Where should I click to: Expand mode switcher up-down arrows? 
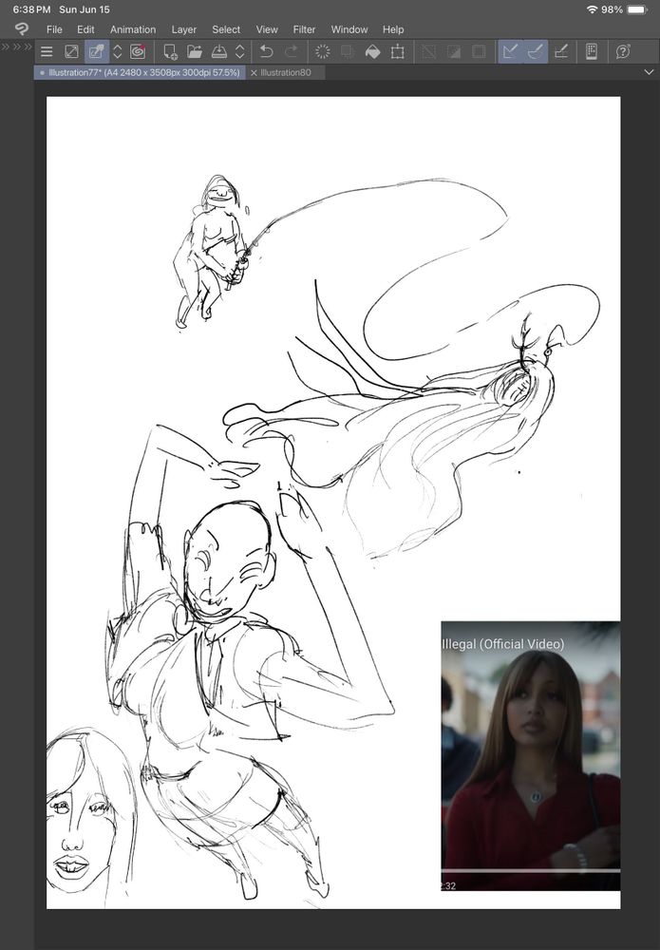click(x=118, y=52)
